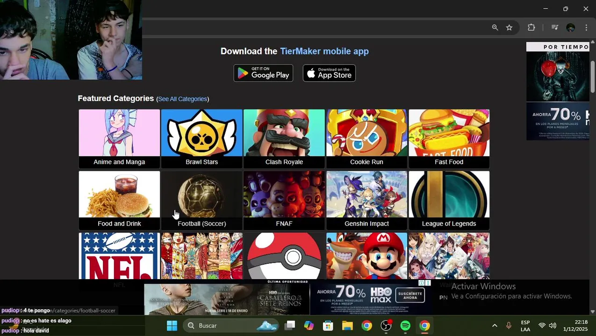Open the FNAF category

pyautogui.click(x=284, y=200)
